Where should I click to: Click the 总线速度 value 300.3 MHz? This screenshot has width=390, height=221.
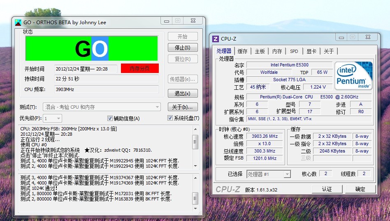tap(265, 151)
